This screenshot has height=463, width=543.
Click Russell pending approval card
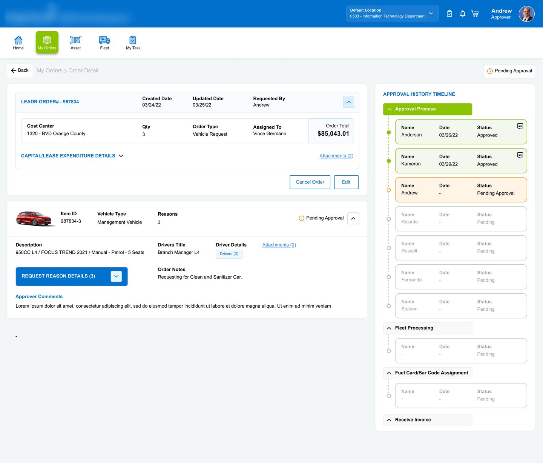click(x=461, y=248)
